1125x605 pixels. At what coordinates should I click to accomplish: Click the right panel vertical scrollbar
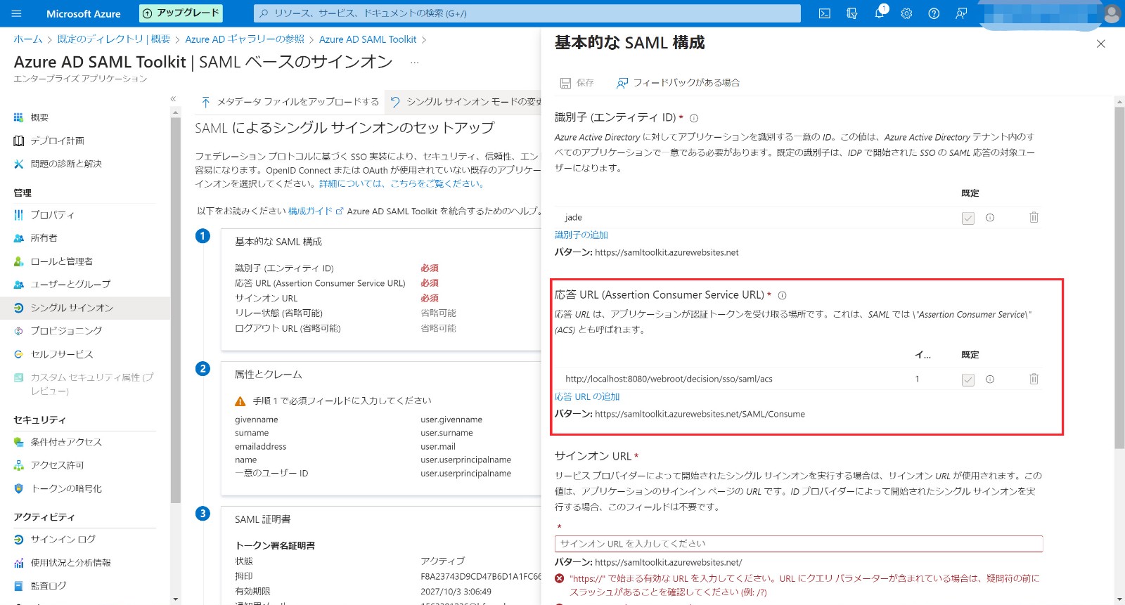coord(1119,278)
